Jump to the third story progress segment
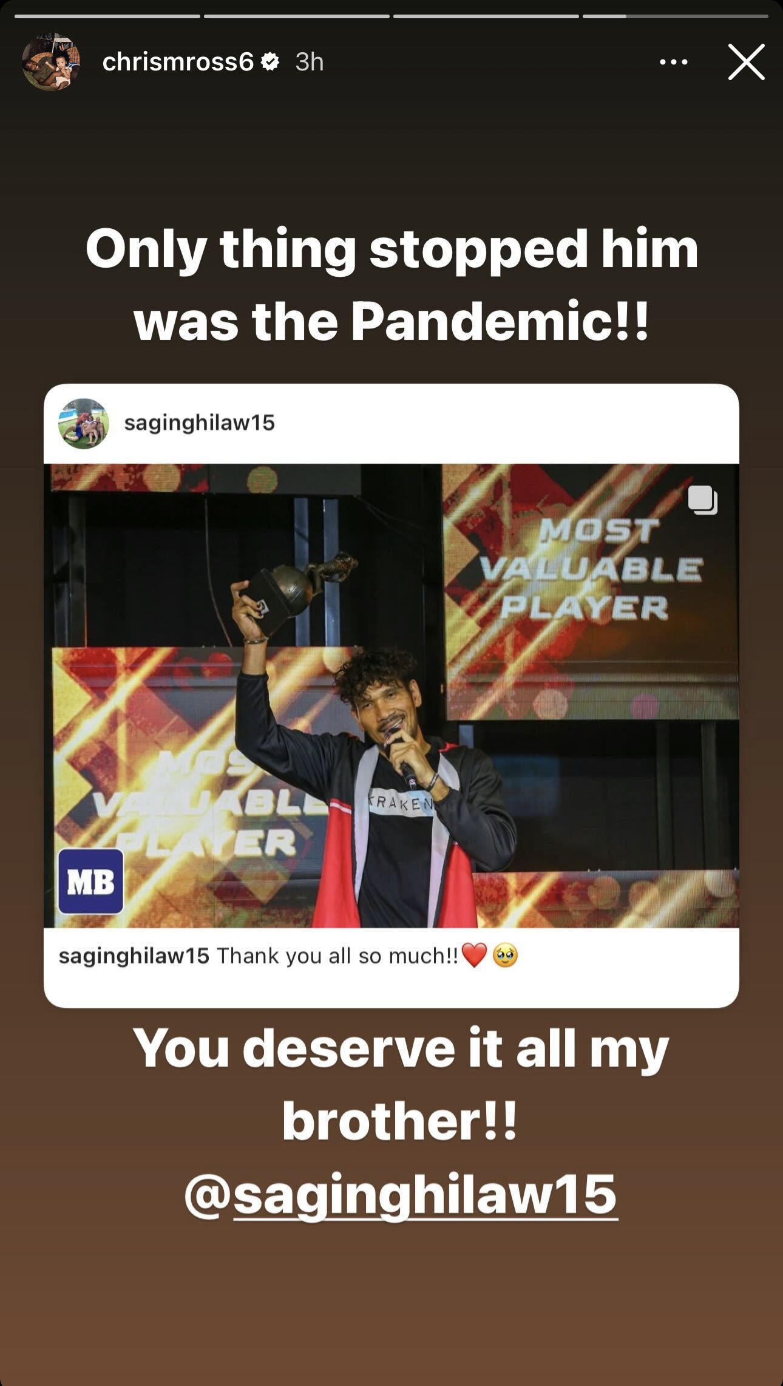 pyautogui.click(x=486, y=16)
